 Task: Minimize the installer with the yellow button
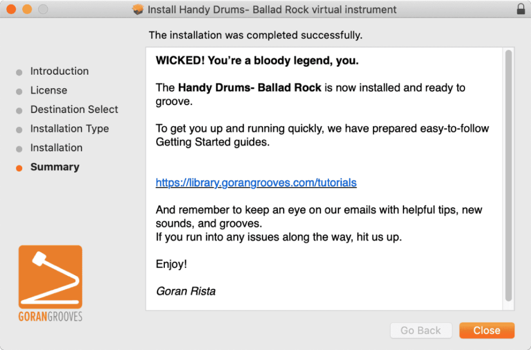27,9
